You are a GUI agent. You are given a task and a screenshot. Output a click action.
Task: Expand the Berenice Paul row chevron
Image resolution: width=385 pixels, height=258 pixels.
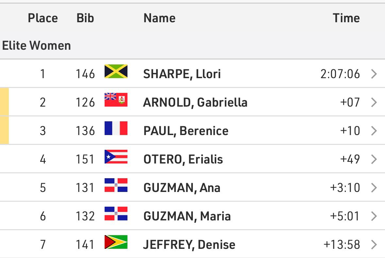point(374,131)
